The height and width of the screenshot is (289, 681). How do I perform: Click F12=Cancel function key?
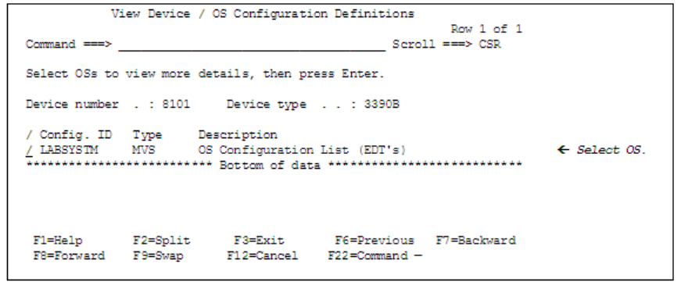263,255
